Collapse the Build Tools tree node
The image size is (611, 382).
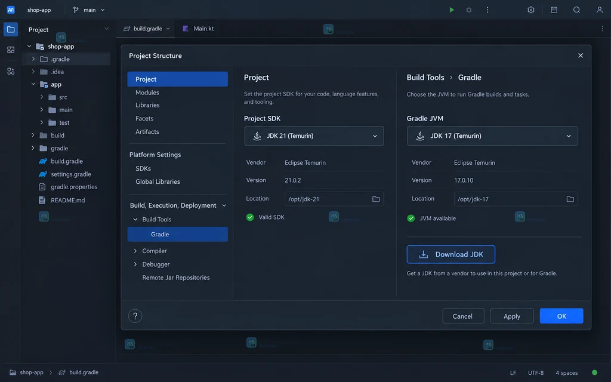135,220
